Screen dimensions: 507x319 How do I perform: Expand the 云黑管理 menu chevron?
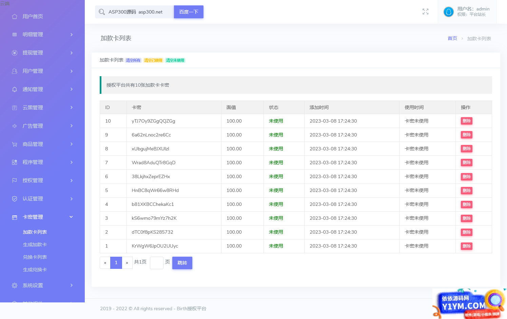point(71,108)
